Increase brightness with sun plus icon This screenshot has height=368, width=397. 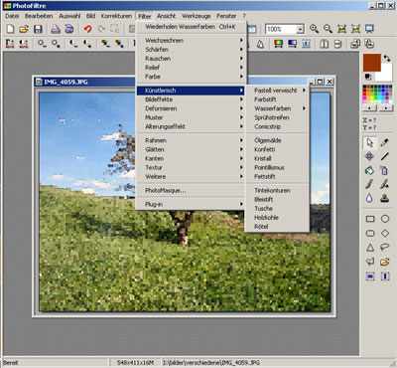pyautogui.click(x=56, y=44)
